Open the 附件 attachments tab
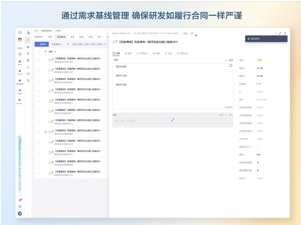301x225 pixels. [x=128, y=53]
